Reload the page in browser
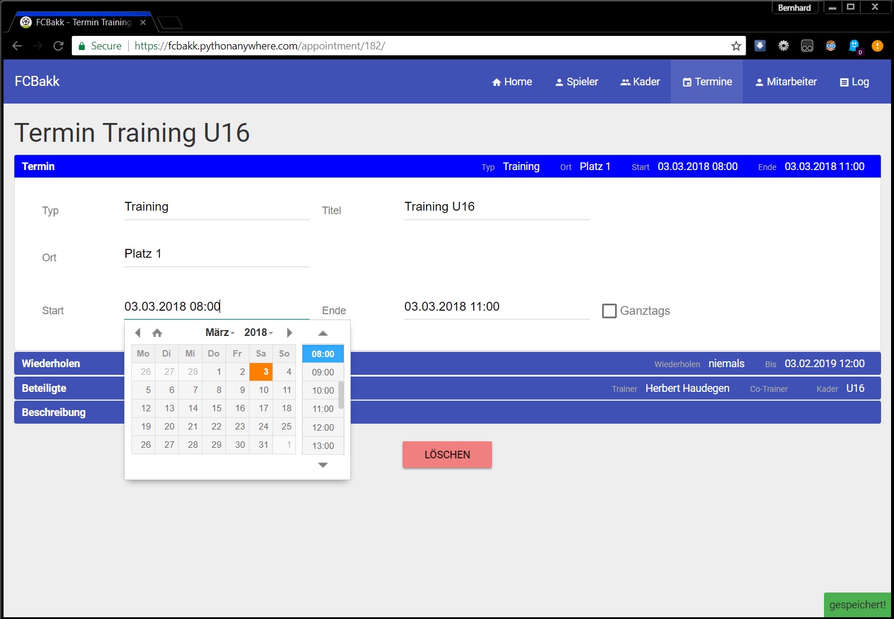Image resolution: width=894 pixels, height=619 pixels. pos(58,46)
